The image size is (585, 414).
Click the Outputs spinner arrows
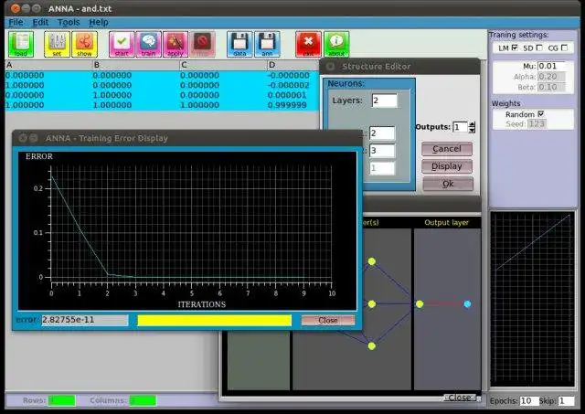472,127
